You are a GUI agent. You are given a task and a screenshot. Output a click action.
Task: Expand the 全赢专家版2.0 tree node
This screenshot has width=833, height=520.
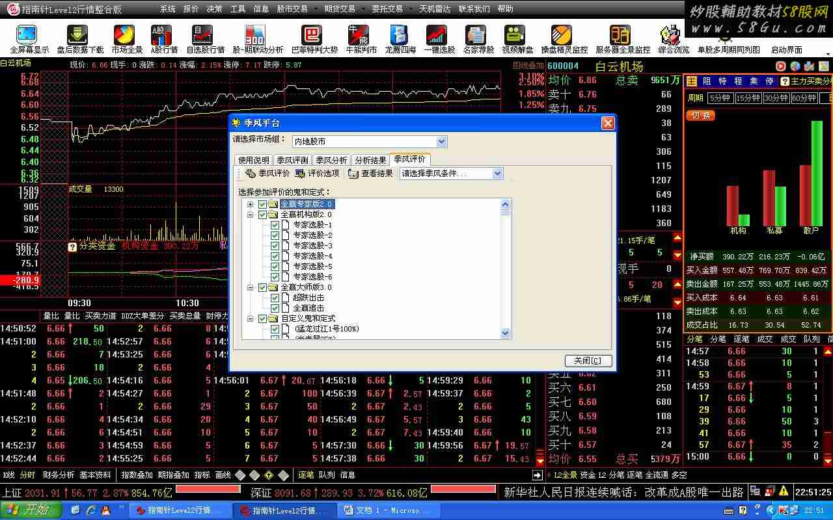[251, 204]
